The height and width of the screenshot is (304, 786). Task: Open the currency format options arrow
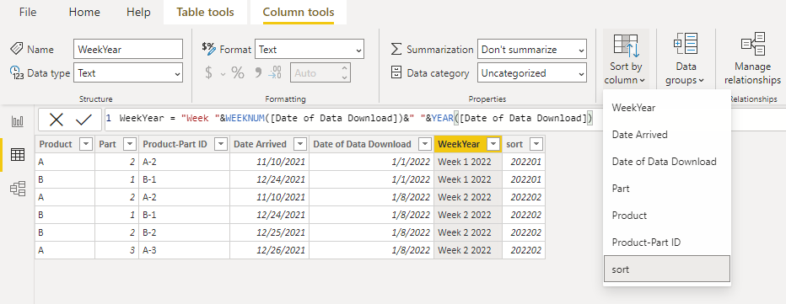pyautogui.click(x=223, y=73)
